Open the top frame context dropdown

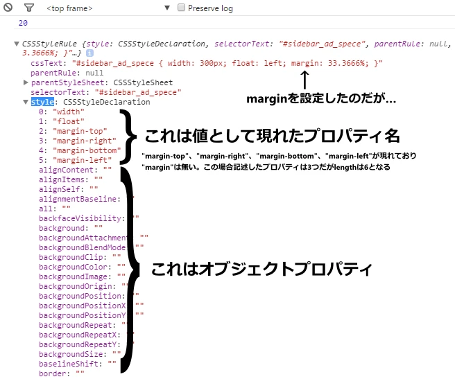(x=108, y=8)
